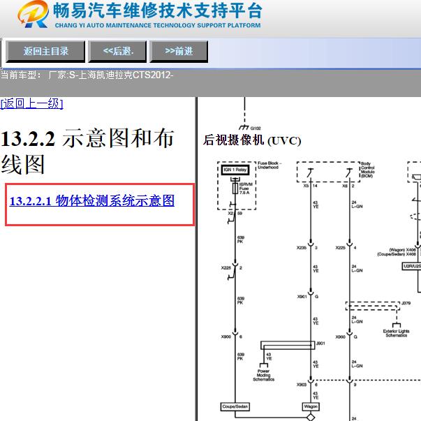
Task: Go back with the <<后退 button
Action: pos(117,52)
